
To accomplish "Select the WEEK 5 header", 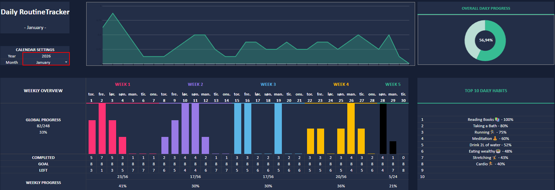I will pos(393,84).
